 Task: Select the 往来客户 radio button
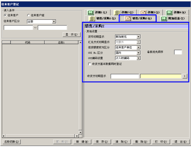coord(5,15)
